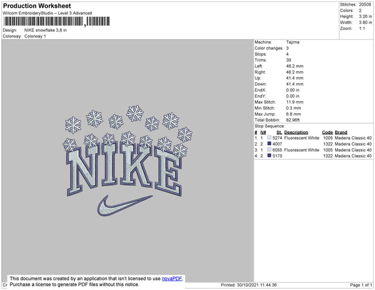Click the Stitches value 20508
This screenshot has width=375, height=290.
[x=365, y=4]
